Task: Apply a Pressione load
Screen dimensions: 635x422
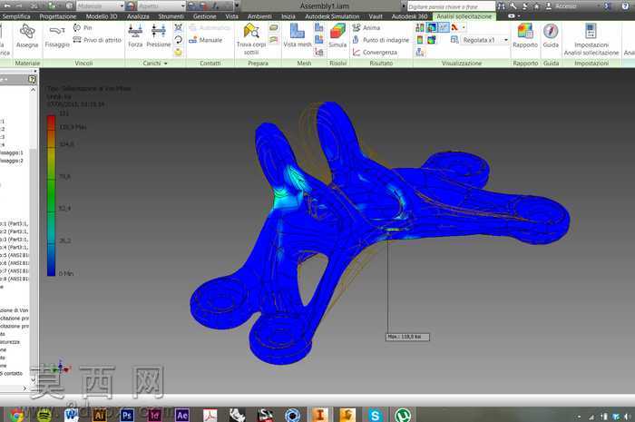Action: (159, 35)
